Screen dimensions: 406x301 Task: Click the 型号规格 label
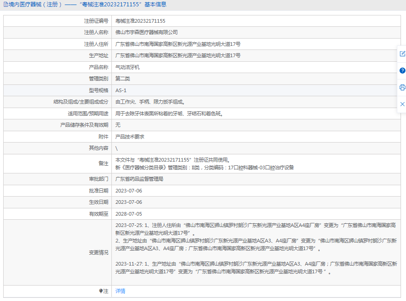tap(98, 90)
